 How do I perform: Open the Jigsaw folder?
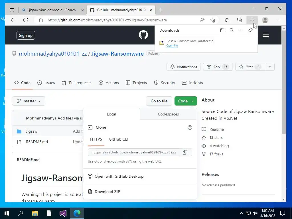[x=32, y=131]
